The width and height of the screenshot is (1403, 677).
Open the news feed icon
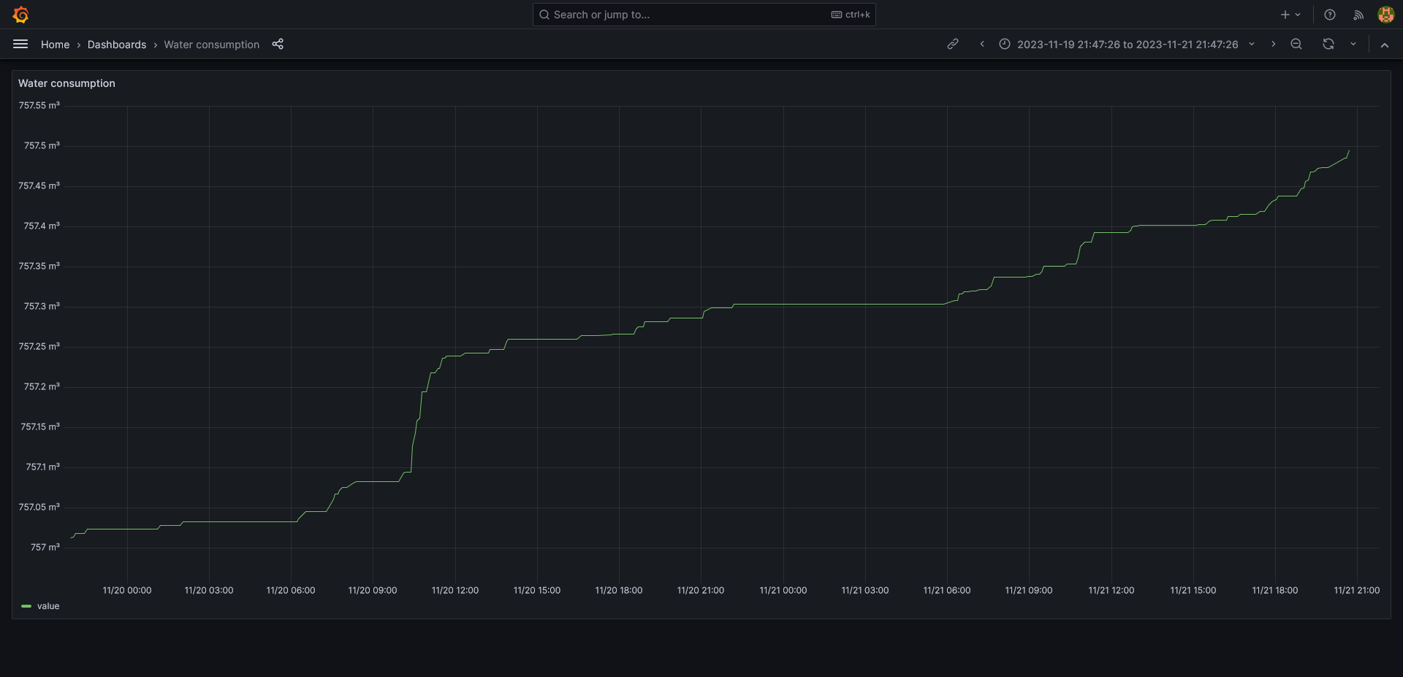click(x=1358, y=15)
